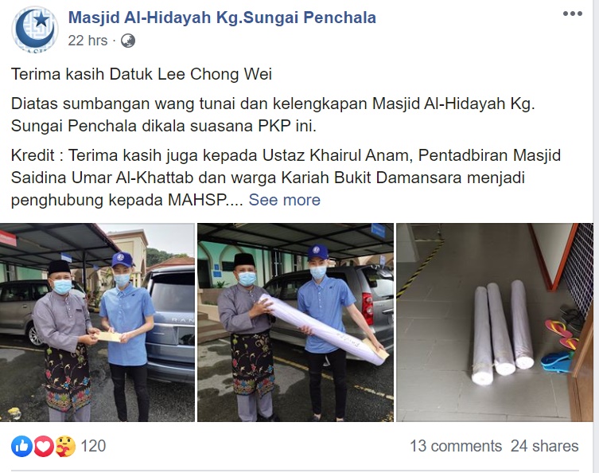The image size is (599, 473).
Task: Click the blue Like reaction icon
Action: (x=21, y=446)
